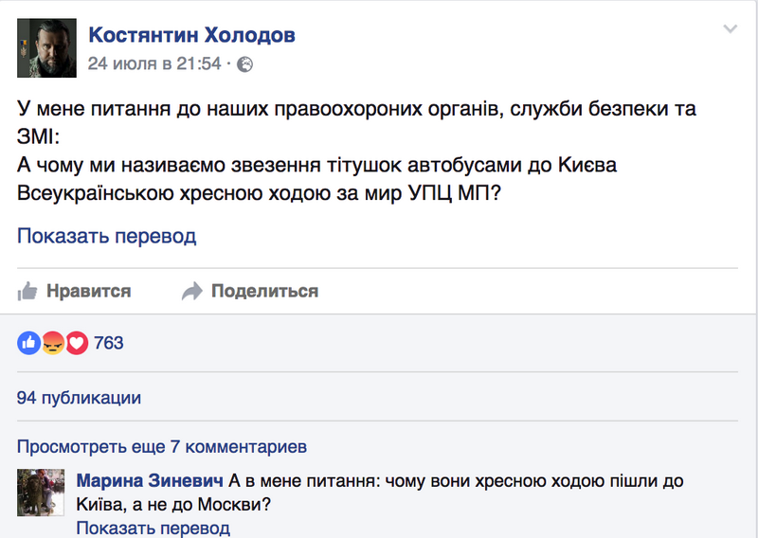Open the post timestamp 24 июля в 21:54
Viewport: 758px width, 538px height.
(x=154, y=63)
